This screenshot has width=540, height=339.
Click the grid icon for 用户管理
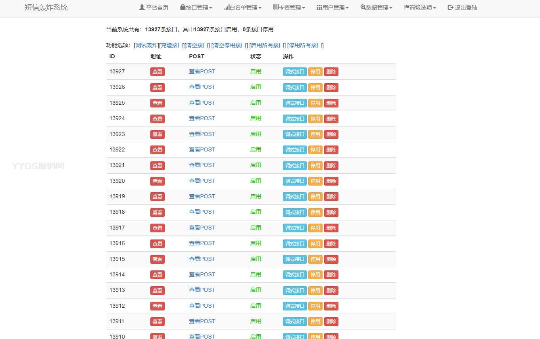click(x=319, y=8)
